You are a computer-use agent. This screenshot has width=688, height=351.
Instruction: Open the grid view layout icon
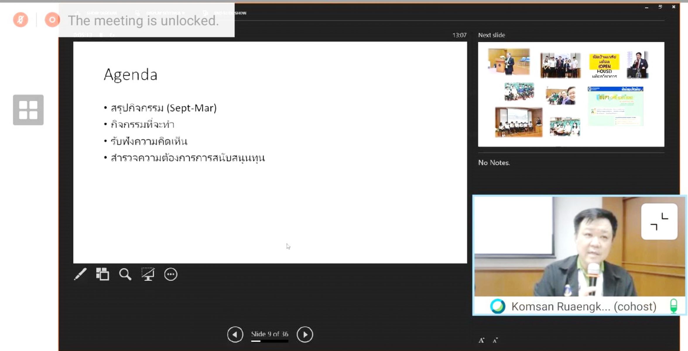(28, 110)
